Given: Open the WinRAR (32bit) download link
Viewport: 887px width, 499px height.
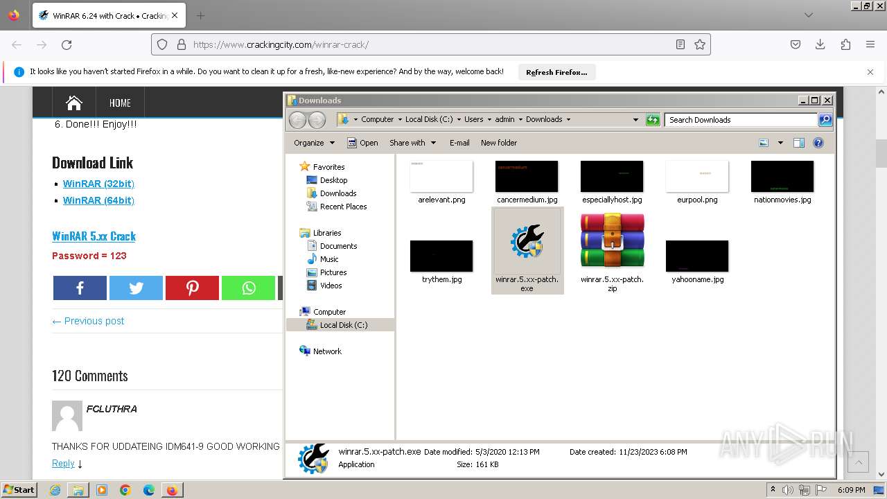Looking at the screenshot, I should click(x=98, y=184).
